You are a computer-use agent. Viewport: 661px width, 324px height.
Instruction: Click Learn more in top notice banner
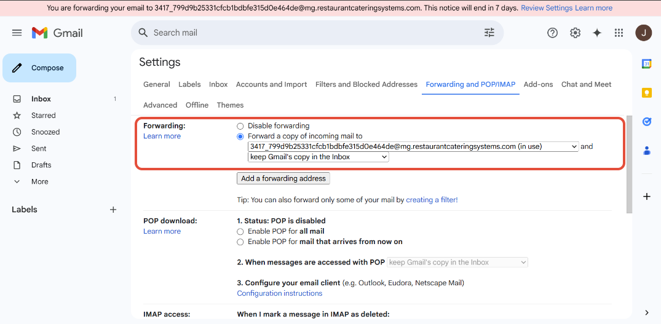click(593, 8)
